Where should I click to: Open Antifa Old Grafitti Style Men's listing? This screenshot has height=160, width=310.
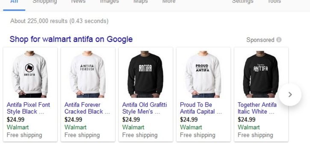coord(145,108)
